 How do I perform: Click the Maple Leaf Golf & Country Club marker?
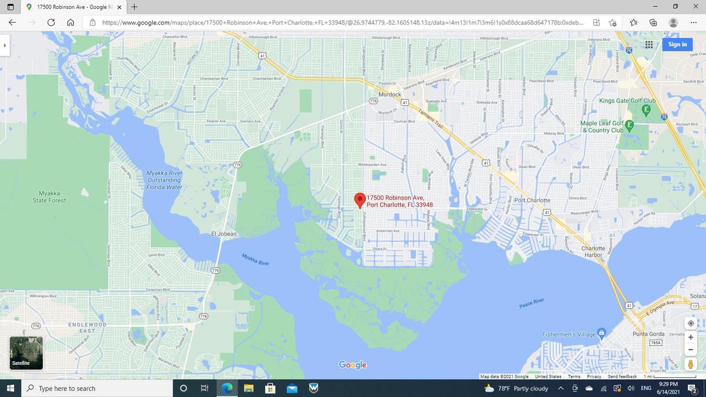(x=629, y=125)
